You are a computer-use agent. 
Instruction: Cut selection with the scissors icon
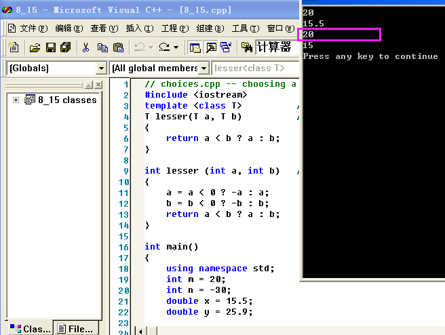(x=85, y=47)
